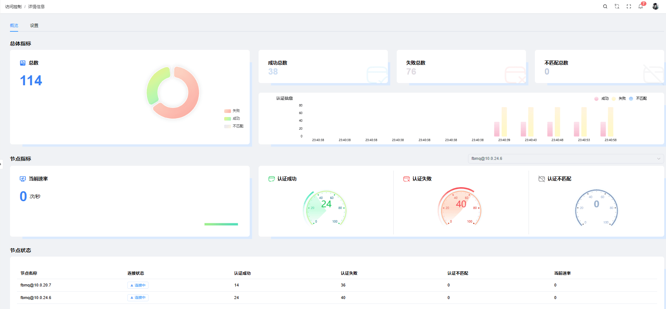Screen dimensions: 666x309
Task: Toggle 不匹配 legend in donut chart
Action: coord(234,126)
